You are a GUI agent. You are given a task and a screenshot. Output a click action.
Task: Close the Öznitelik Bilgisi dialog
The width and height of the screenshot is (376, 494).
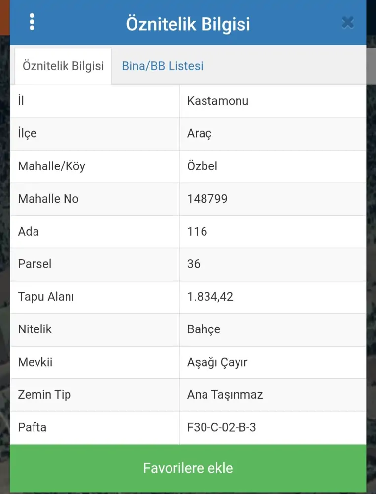pos(347,22)
